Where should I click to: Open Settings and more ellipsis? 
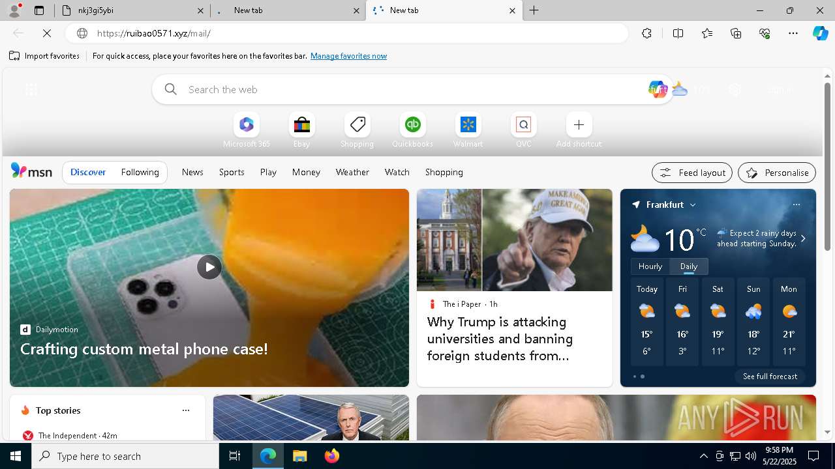(x=793, y=33)
